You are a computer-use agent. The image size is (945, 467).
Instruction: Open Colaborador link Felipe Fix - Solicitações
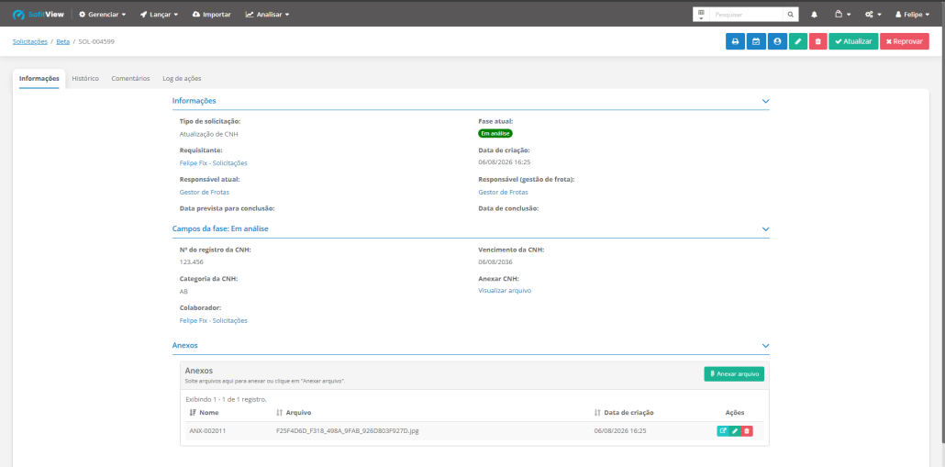pos(214,320)
